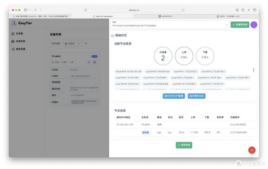268x169 pixels.
Task: Open the 仪表盘 dashboard sidebar item
Action: [17, 33]
